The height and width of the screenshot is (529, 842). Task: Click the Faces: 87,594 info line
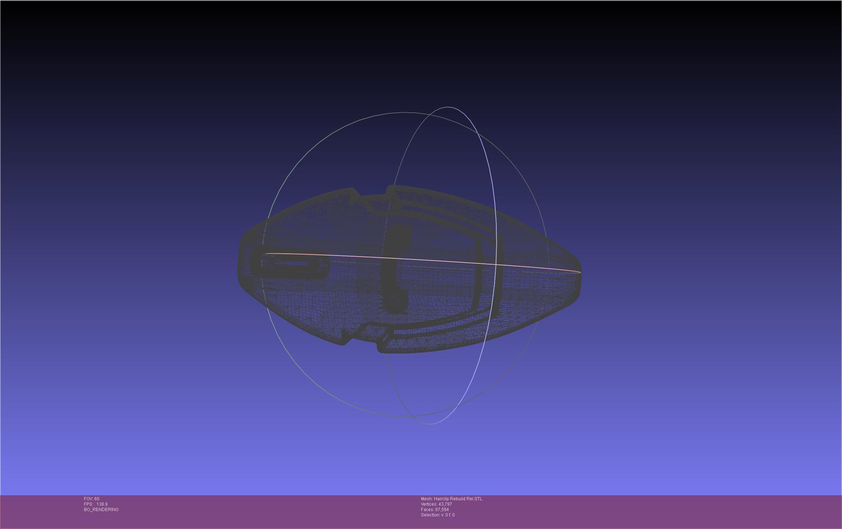(435, 509)
